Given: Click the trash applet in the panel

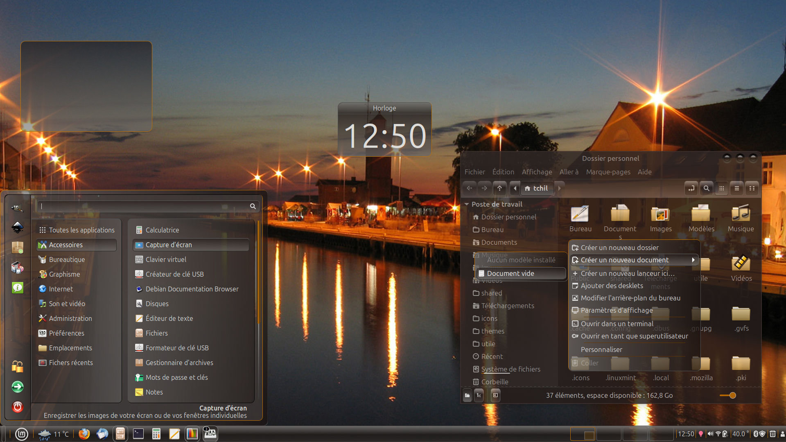Looking at the screenshot, I should [x=772, y=434].
